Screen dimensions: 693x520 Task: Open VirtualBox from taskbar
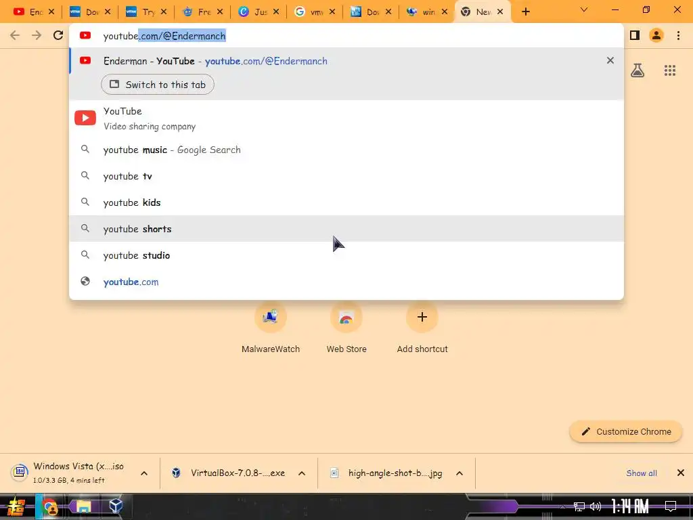click(116, 506)
